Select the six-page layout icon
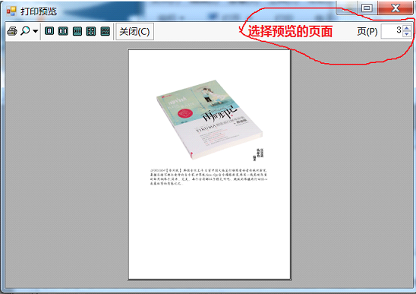The height and width of the screenshot is (294, 416). tap(105, 31)
